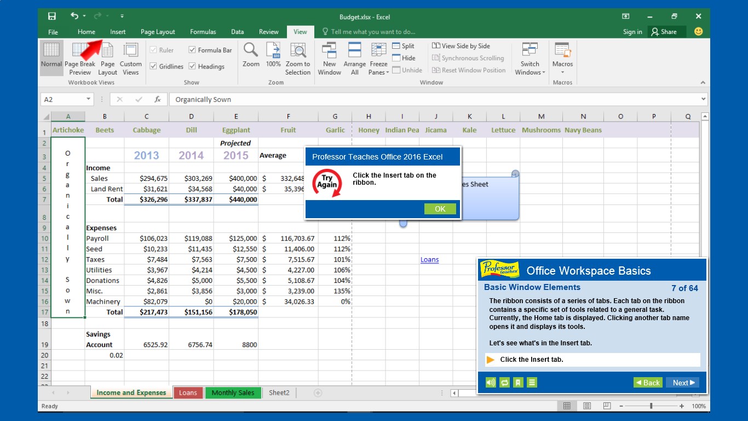
Task: Switch to the Home tab
Action: tap(87, 32)
